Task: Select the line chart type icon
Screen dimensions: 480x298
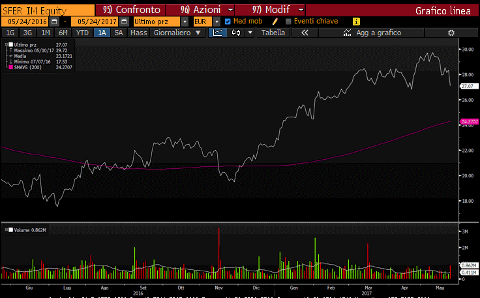Action: 218,33
